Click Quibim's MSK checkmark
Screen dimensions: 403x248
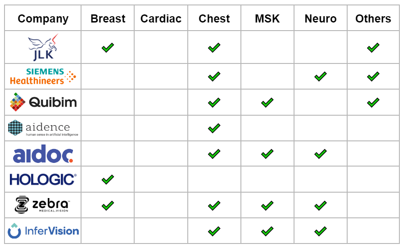267,103
